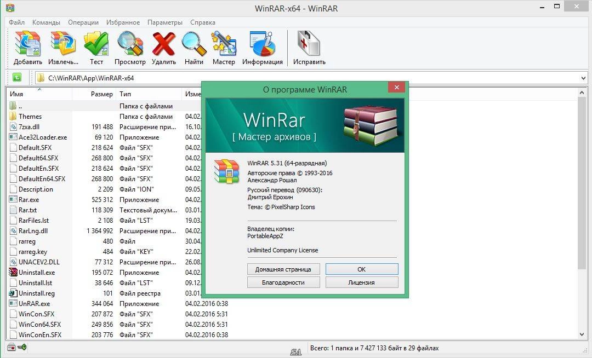This screenshot has width=592, height=358.
Task: Click the UNACEV2.DLL file icon
Action: [13, 262]
